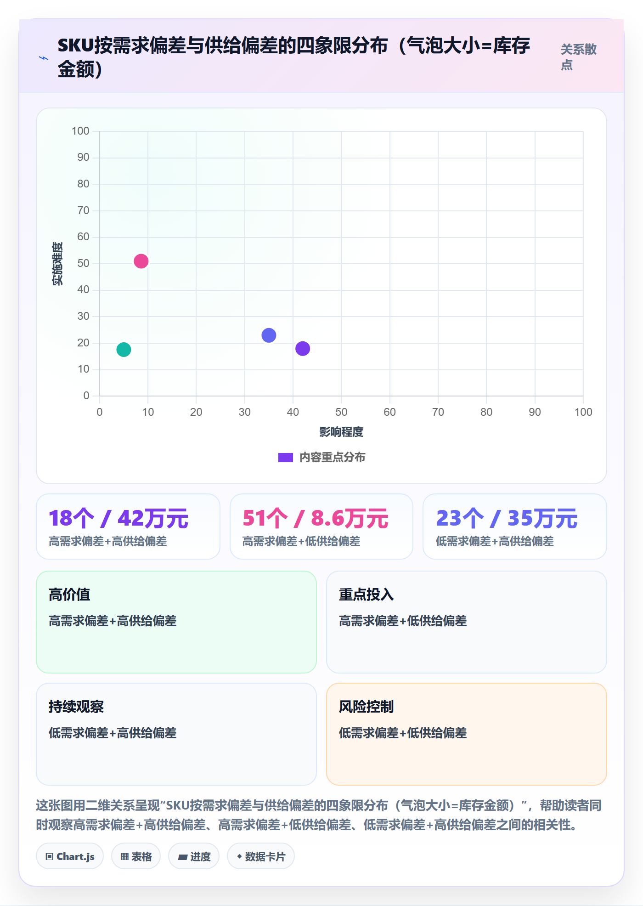Click the blue bubble on the scatter chart
643x906 pixels.
[x=269, y=335]
